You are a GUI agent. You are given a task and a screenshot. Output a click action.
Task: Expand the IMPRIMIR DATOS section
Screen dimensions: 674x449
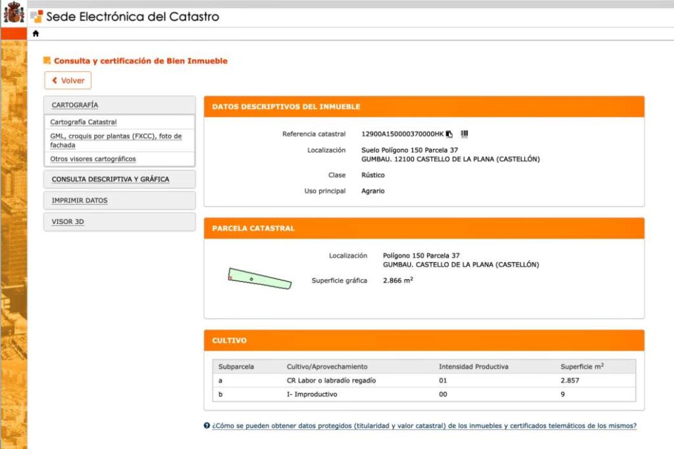80,201
